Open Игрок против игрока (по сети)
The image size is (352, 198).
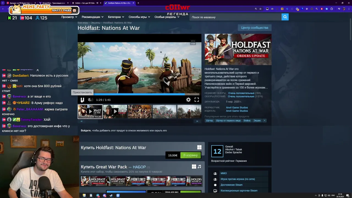(x=238, y=179)
